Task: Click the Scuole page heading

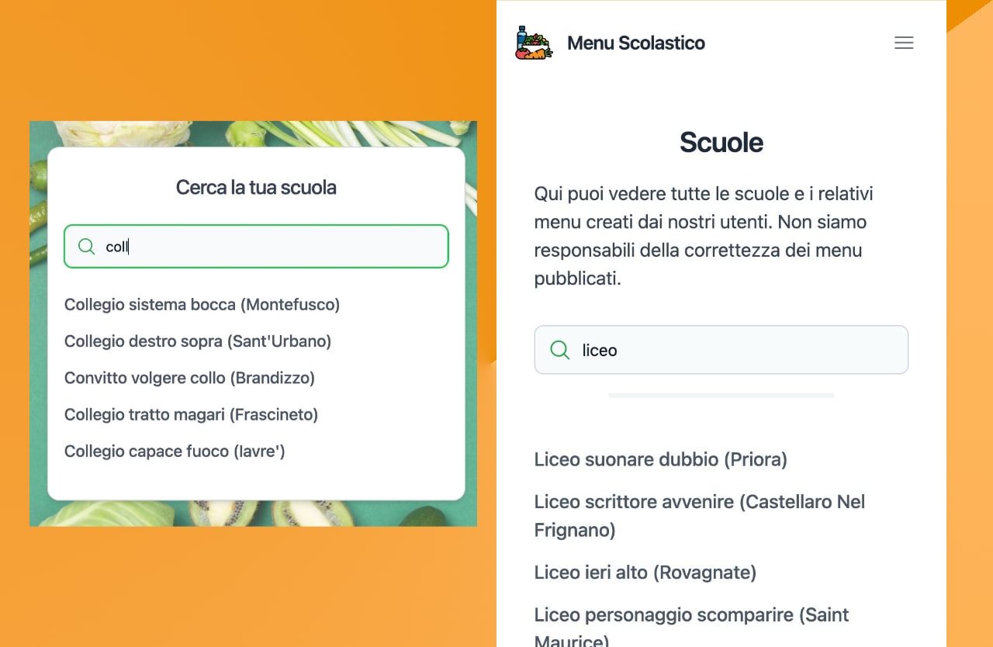Action: (x=721, y=142)
